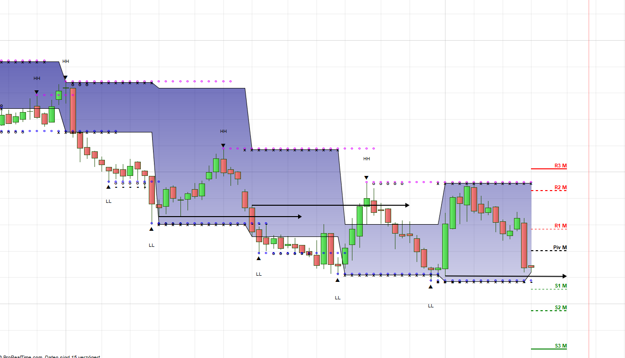Select the up-triangle buy marker below the first LL label
The image size is (625, 358).
tap(109, 186)
